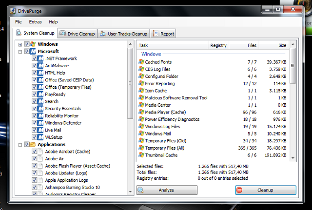
Task: Sort by the Files column header
Action: tap(244, 45)
